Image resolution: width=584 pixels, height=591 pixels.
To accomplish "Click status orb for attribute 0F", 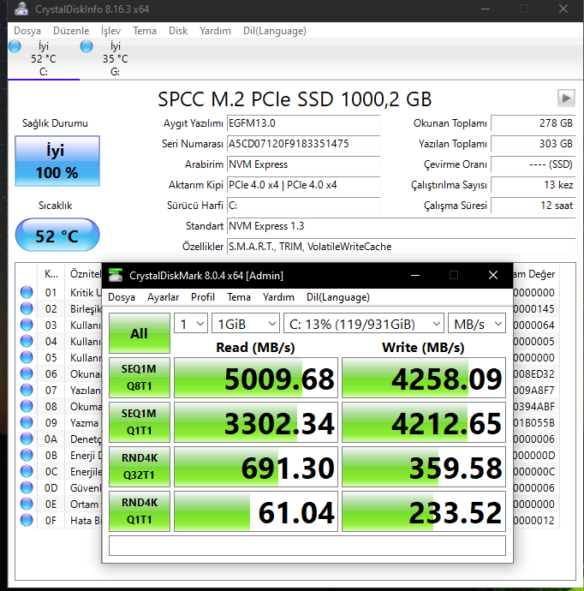I will (27, 520).
